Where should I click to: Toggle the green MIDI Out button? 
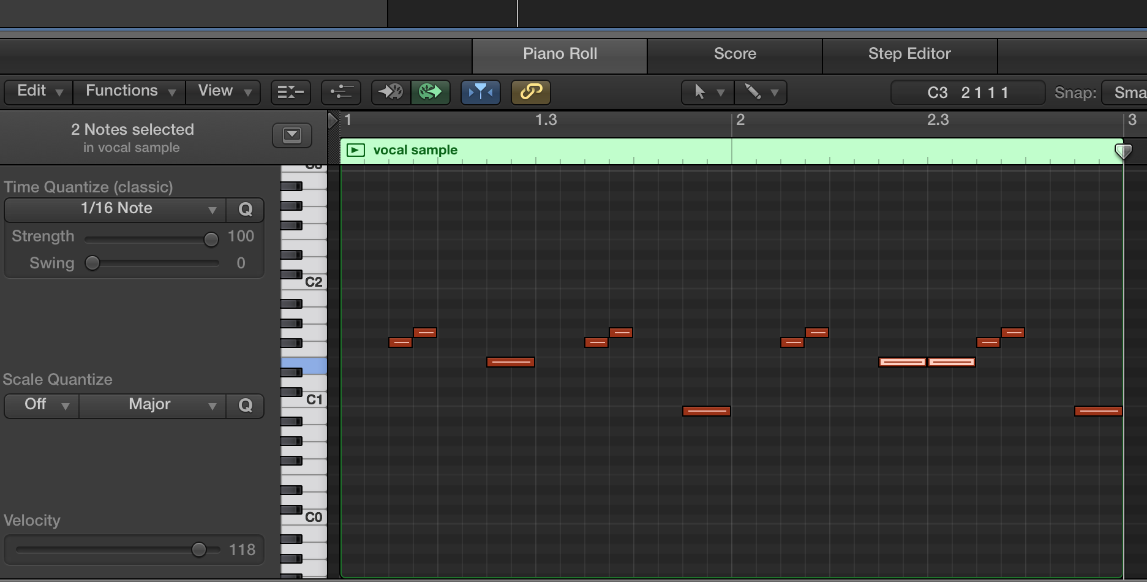click(x=431, y=93)
